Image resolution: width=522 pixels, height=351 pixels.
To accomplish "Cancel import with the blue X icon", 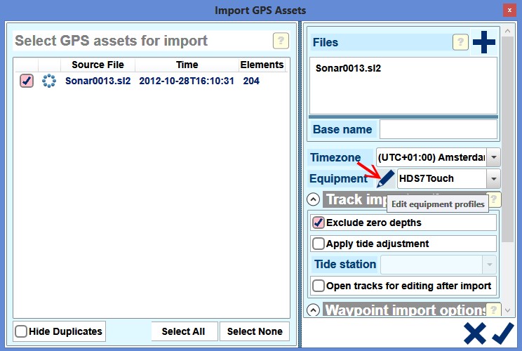I will pos(474,333).
